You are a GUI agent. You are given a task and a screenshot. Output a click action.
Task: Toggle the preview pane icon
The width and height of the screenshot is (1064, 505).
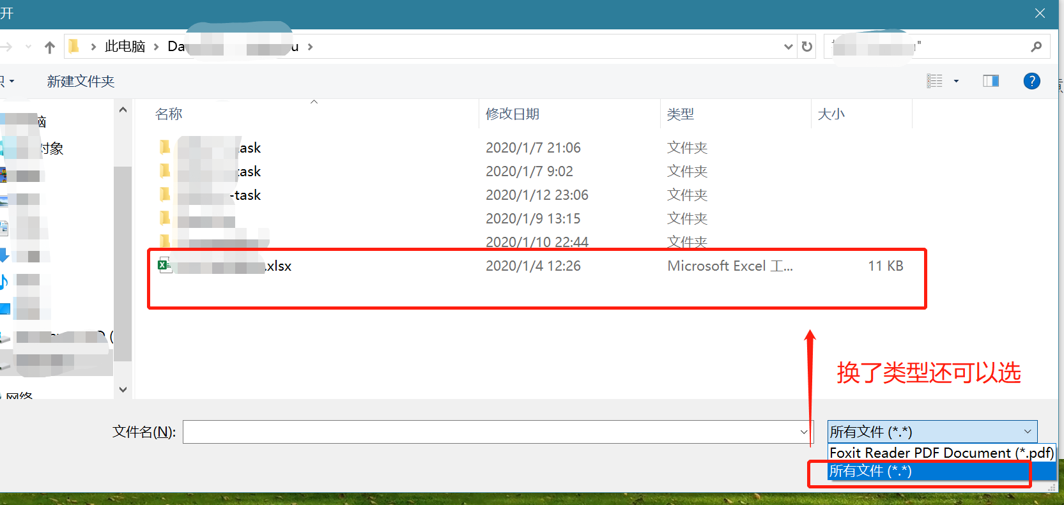pyautogui.click(x=991, y=81)
